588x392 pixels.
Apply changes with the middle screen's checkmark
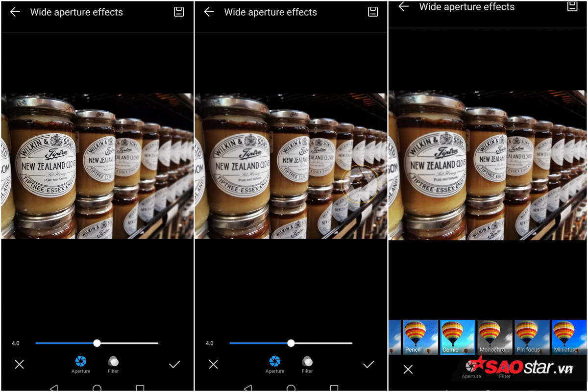[x=368, y=364]
